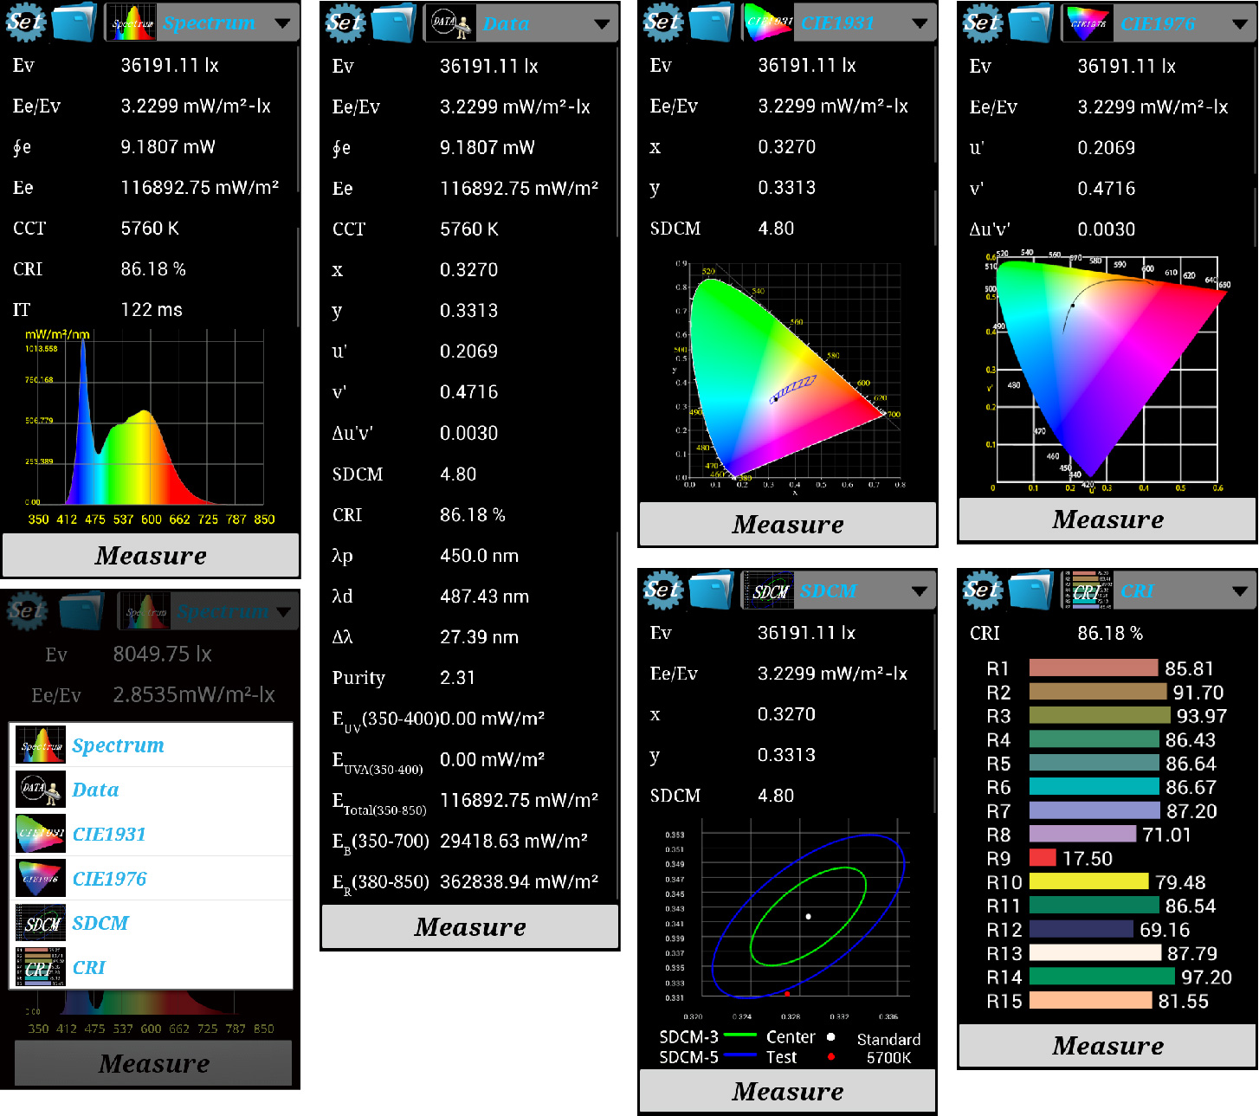Click the Spectrum icon in the open mode list
Image resolution: width=1259 pixels, height=1116 pixels.
click(x=41, y=745)
